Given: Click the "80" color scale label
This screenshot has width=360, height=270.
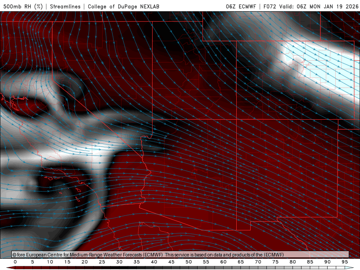Looking at the screenshot, I should (293, 262).
